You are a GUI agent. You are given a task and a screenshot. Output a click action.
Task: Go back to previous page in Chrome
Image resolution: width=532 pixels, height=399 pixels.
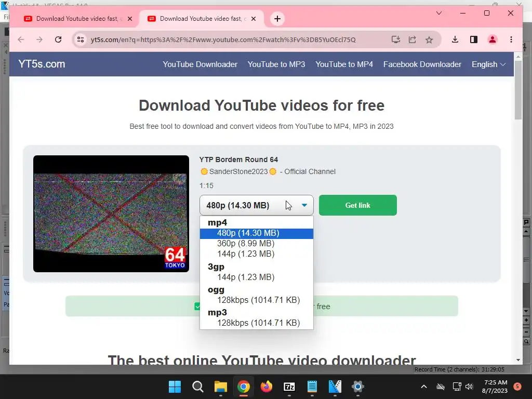[x=21, y=39]
